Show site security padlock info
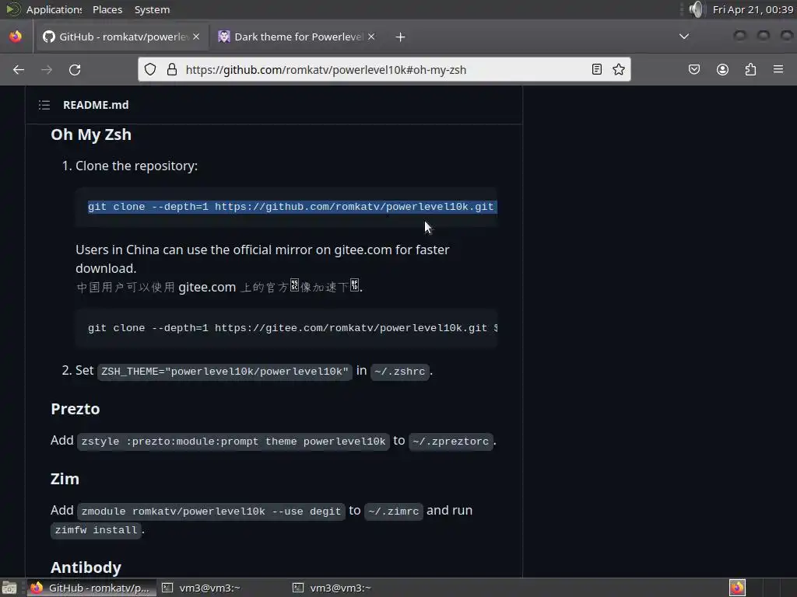This screenshot has width=797, height=597. click(x=172, y=69)
